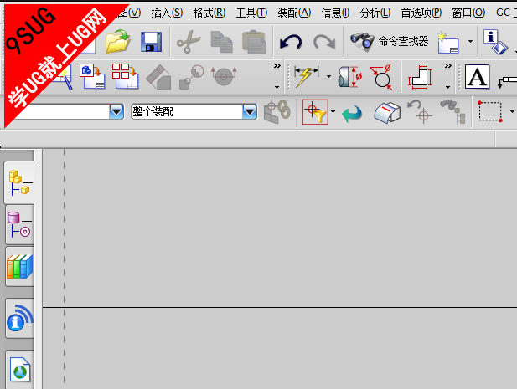Open dimension toolbar options arrow

tap(447, 87)
